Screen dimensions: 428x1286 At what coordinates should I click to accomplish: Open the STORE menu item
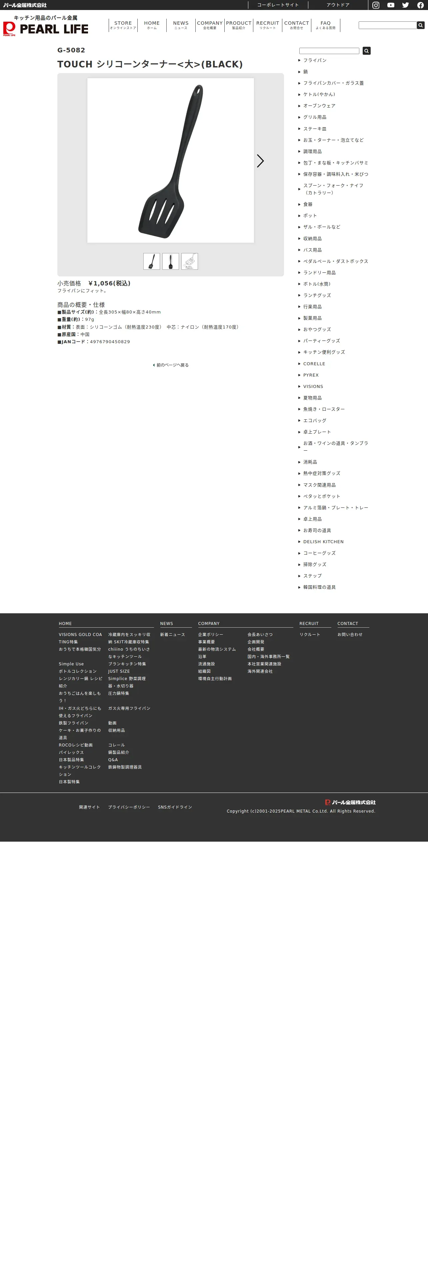(x=123, y=25)
